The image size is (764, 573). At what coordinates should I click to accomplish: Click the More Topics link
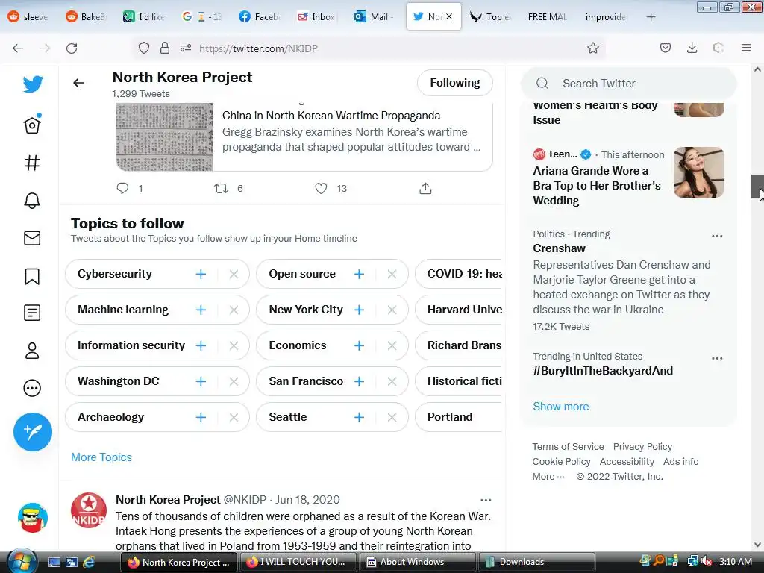pos(101,457)
